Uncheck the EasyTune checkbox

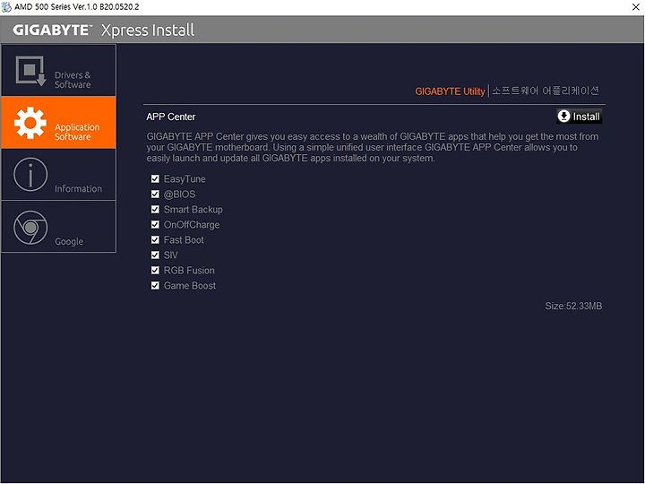155,178
